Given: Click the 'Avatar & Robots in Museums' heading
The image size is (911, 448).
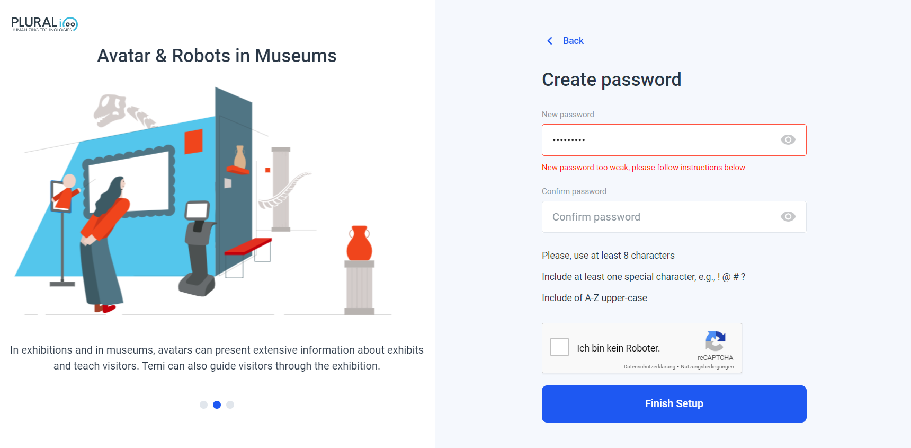Looking at the screenshot, I should 217,56.
